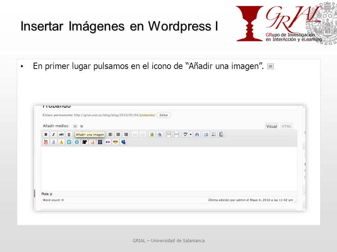Click the Spike embed icon
Viewport: 337px width, 252px height.
point(115,142)
